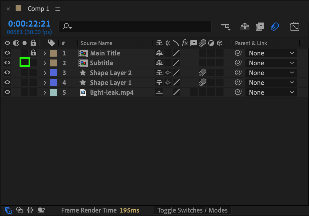
Task: Click blue label swatch of Shape Layer 2
Action: [54, 73]
